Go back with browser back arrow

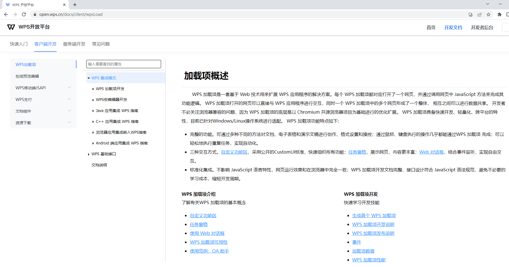[x=6, y=14]
